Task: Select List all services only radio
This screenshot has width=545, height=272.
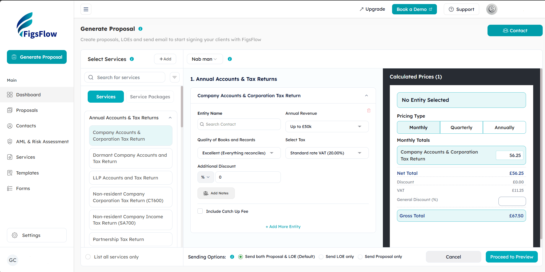Action: coord(88,257)
